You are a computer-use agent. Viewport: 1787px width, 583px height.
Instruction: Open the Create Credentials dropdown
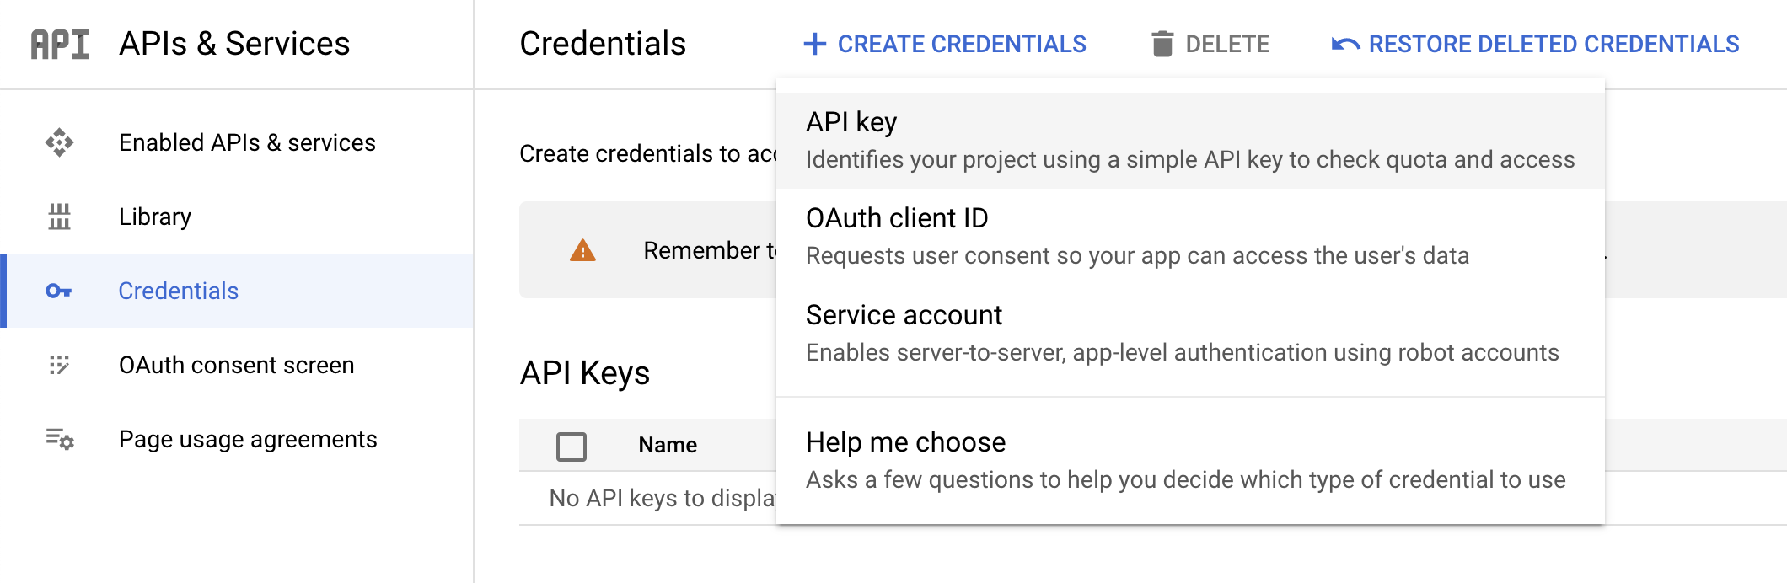(x=945, y=44)
